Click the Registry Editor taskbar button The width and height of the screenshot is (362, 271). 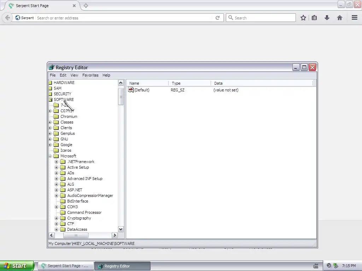(x=123, y=266)
